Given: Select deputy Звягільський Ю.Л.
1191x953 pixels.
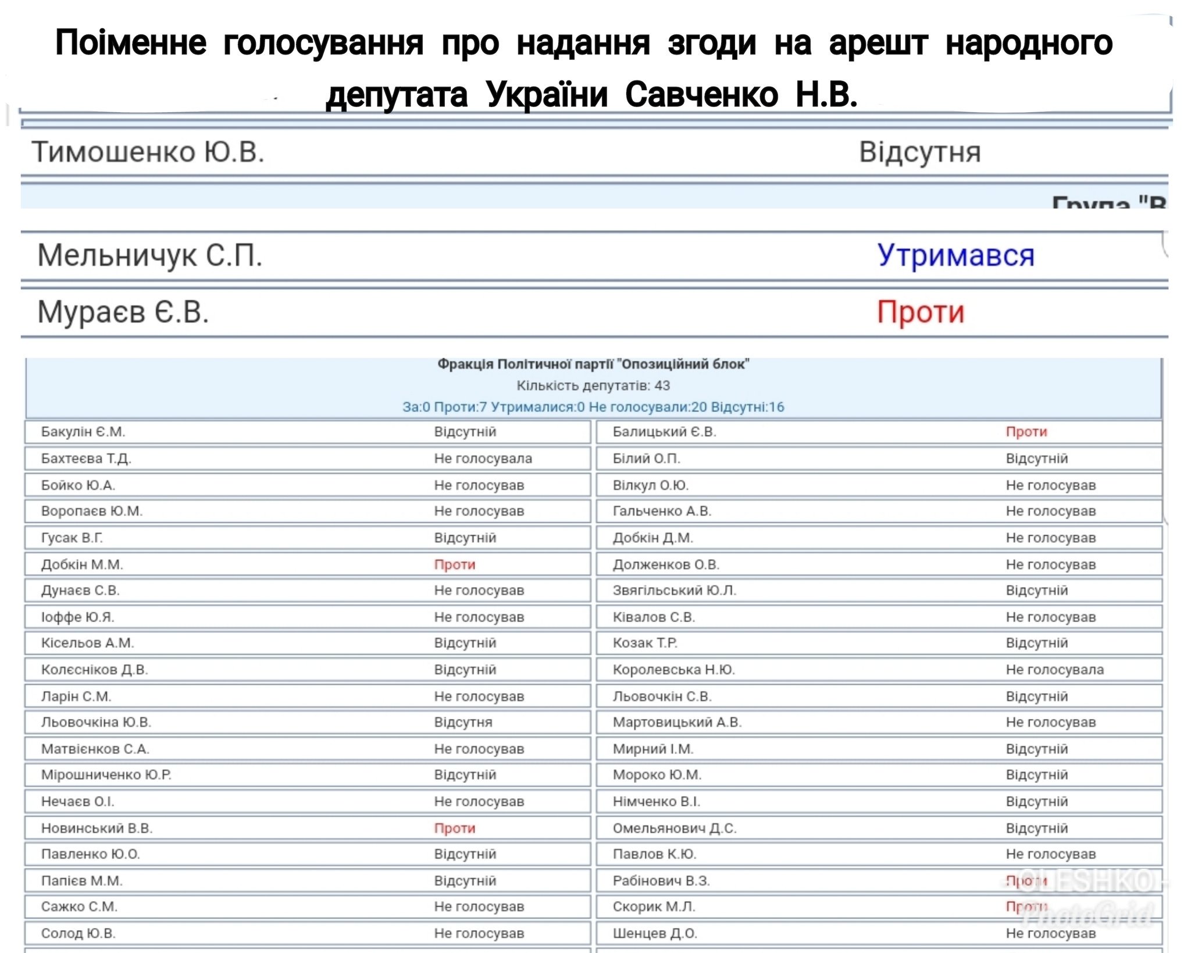Looking at the screenshot, I should pos(675,590).
